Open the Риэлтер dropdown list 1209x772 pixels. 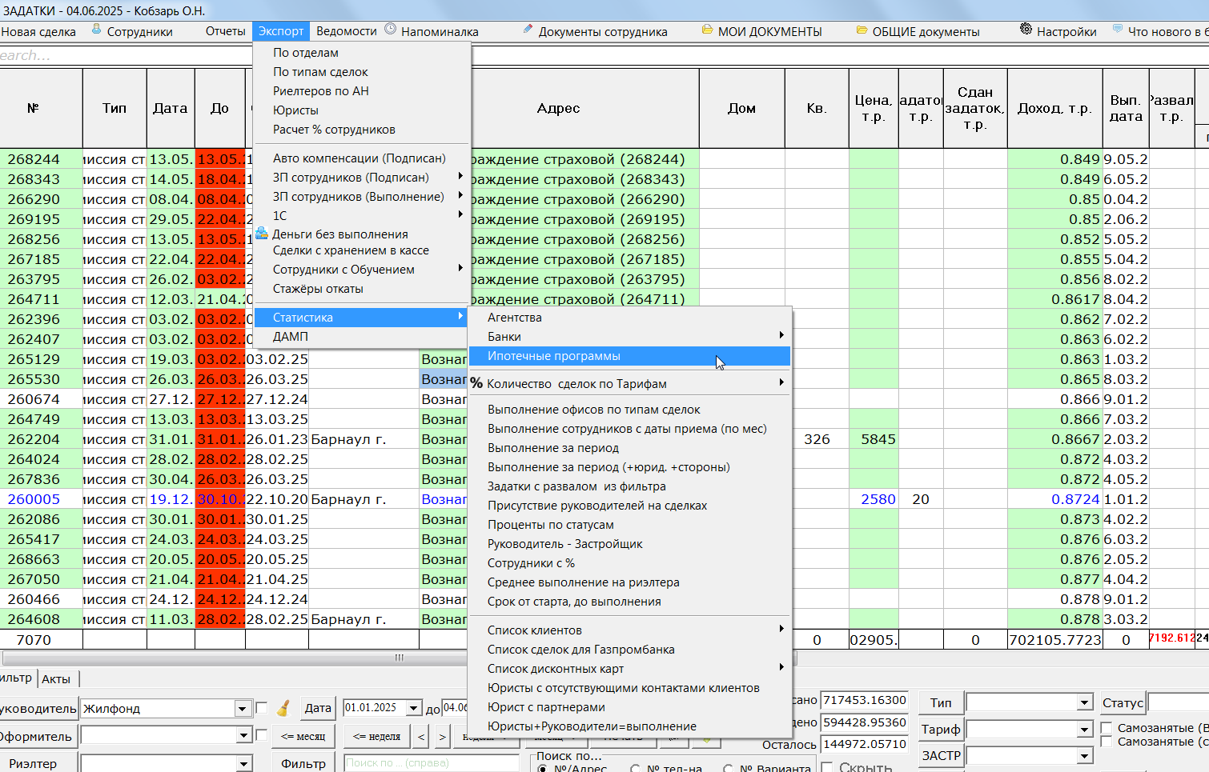(x=244, y=763)
